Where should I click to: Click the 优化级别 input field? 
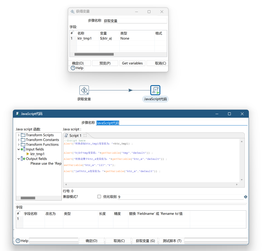click(180, 197)
